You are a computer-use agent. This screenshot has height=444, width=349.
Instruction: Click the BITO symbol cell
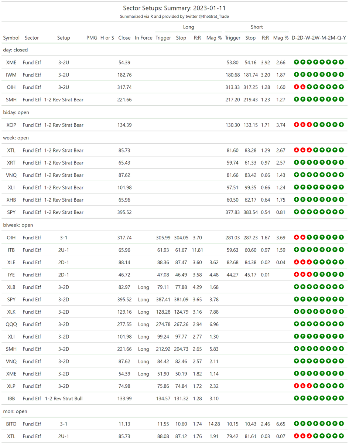point(11,424)
